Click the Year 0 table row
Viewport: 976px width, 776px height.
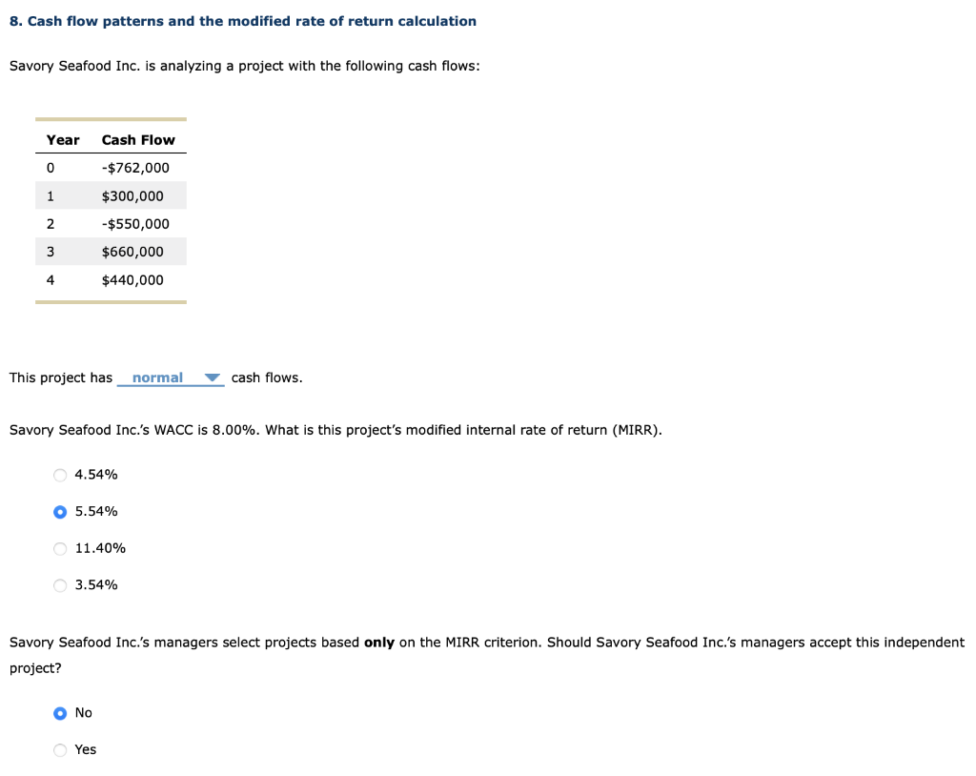pos(111,167)
